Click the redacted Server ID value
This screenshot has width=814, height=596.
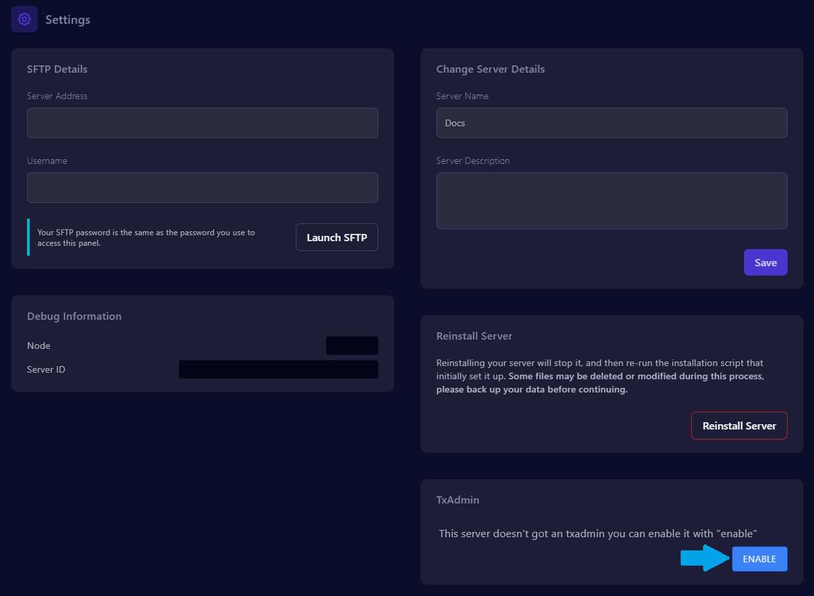(x=278, y=369)
